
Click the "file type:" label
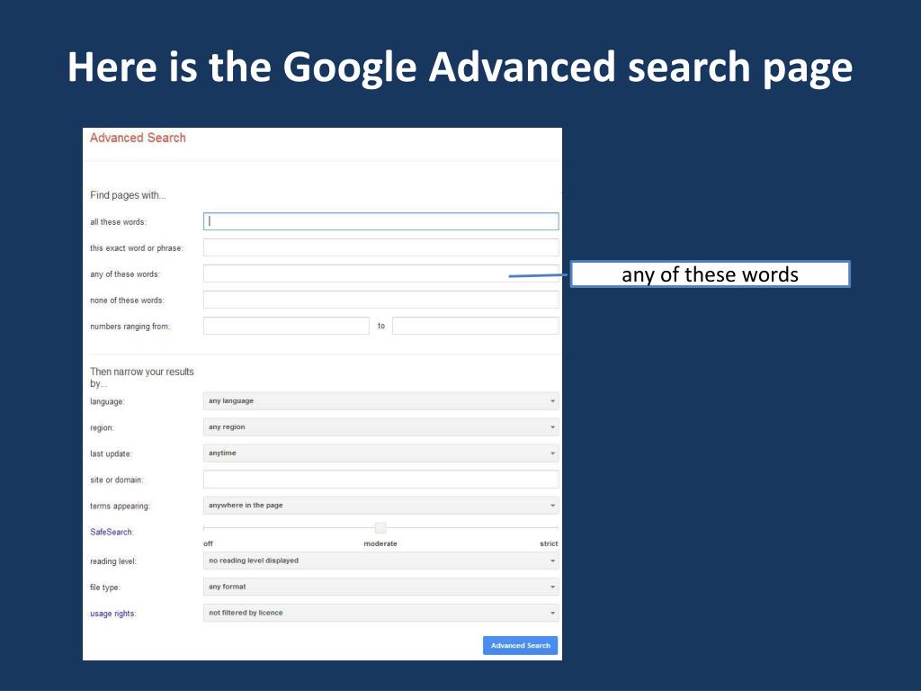pyautogui.click(x=105, y=587)
